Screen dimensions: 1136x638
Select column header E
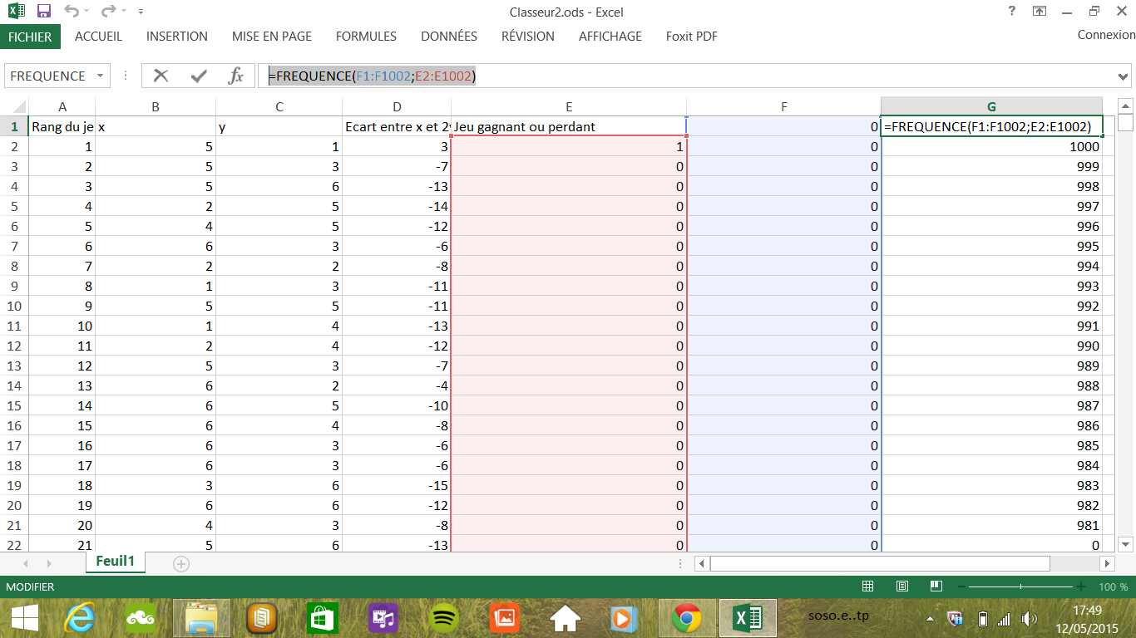[568, 106]
